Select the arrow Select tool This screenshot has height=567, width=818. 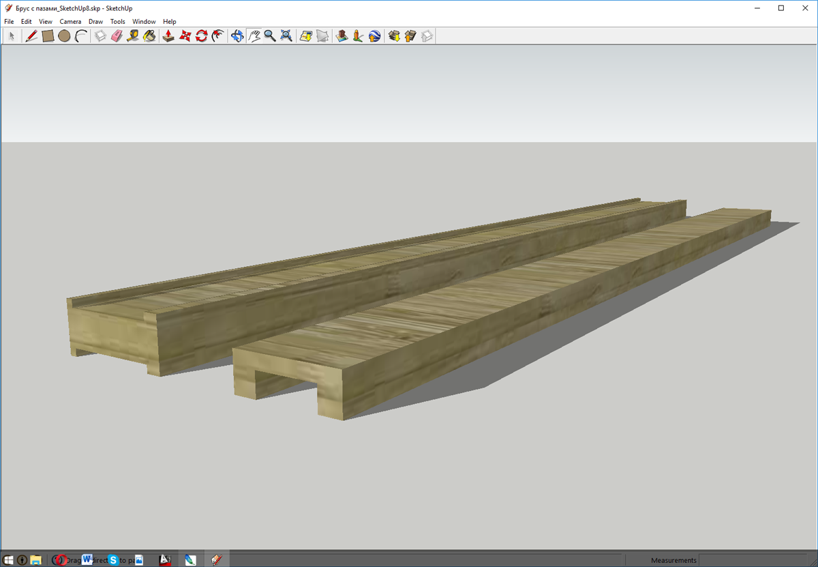12,36
